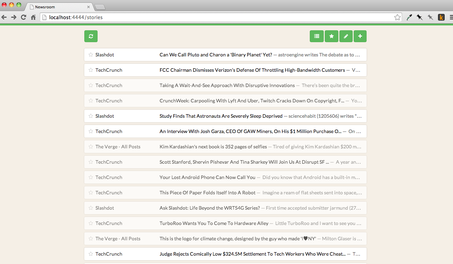Close the Newsroom tab
Image resolution: width=453 pixels, height=264 pixels.
pyautogui.click(x=89, y=7)
